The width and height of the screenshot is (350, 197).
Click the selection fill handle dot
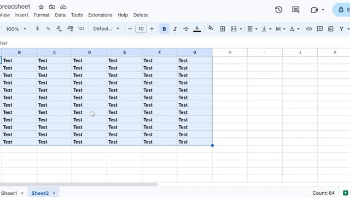click(212, 146)
